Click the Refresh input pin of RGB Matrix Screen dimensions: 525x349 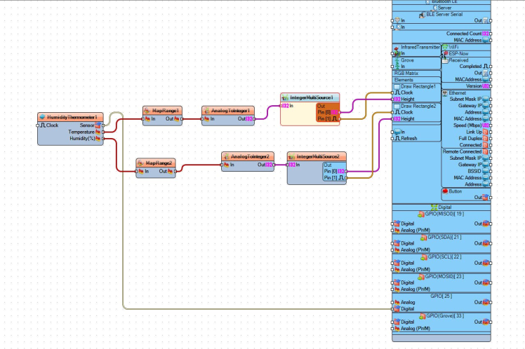click(x=393, y=139)
